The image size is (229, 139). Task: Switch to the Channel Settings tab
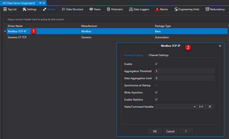coord(158,55)
